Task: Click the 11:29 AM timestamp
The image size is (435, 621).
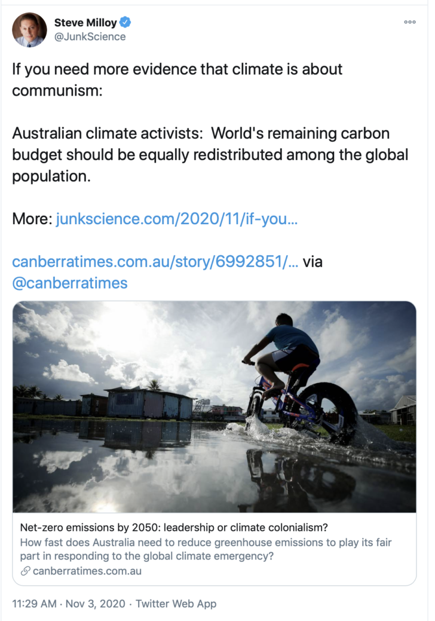Action: coord(35,604)
